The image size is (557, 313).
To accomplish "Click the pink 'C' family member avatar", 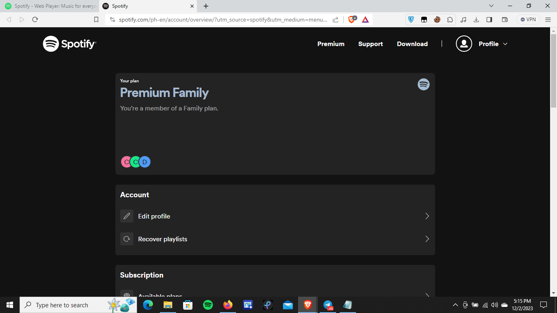I will 126,162.
